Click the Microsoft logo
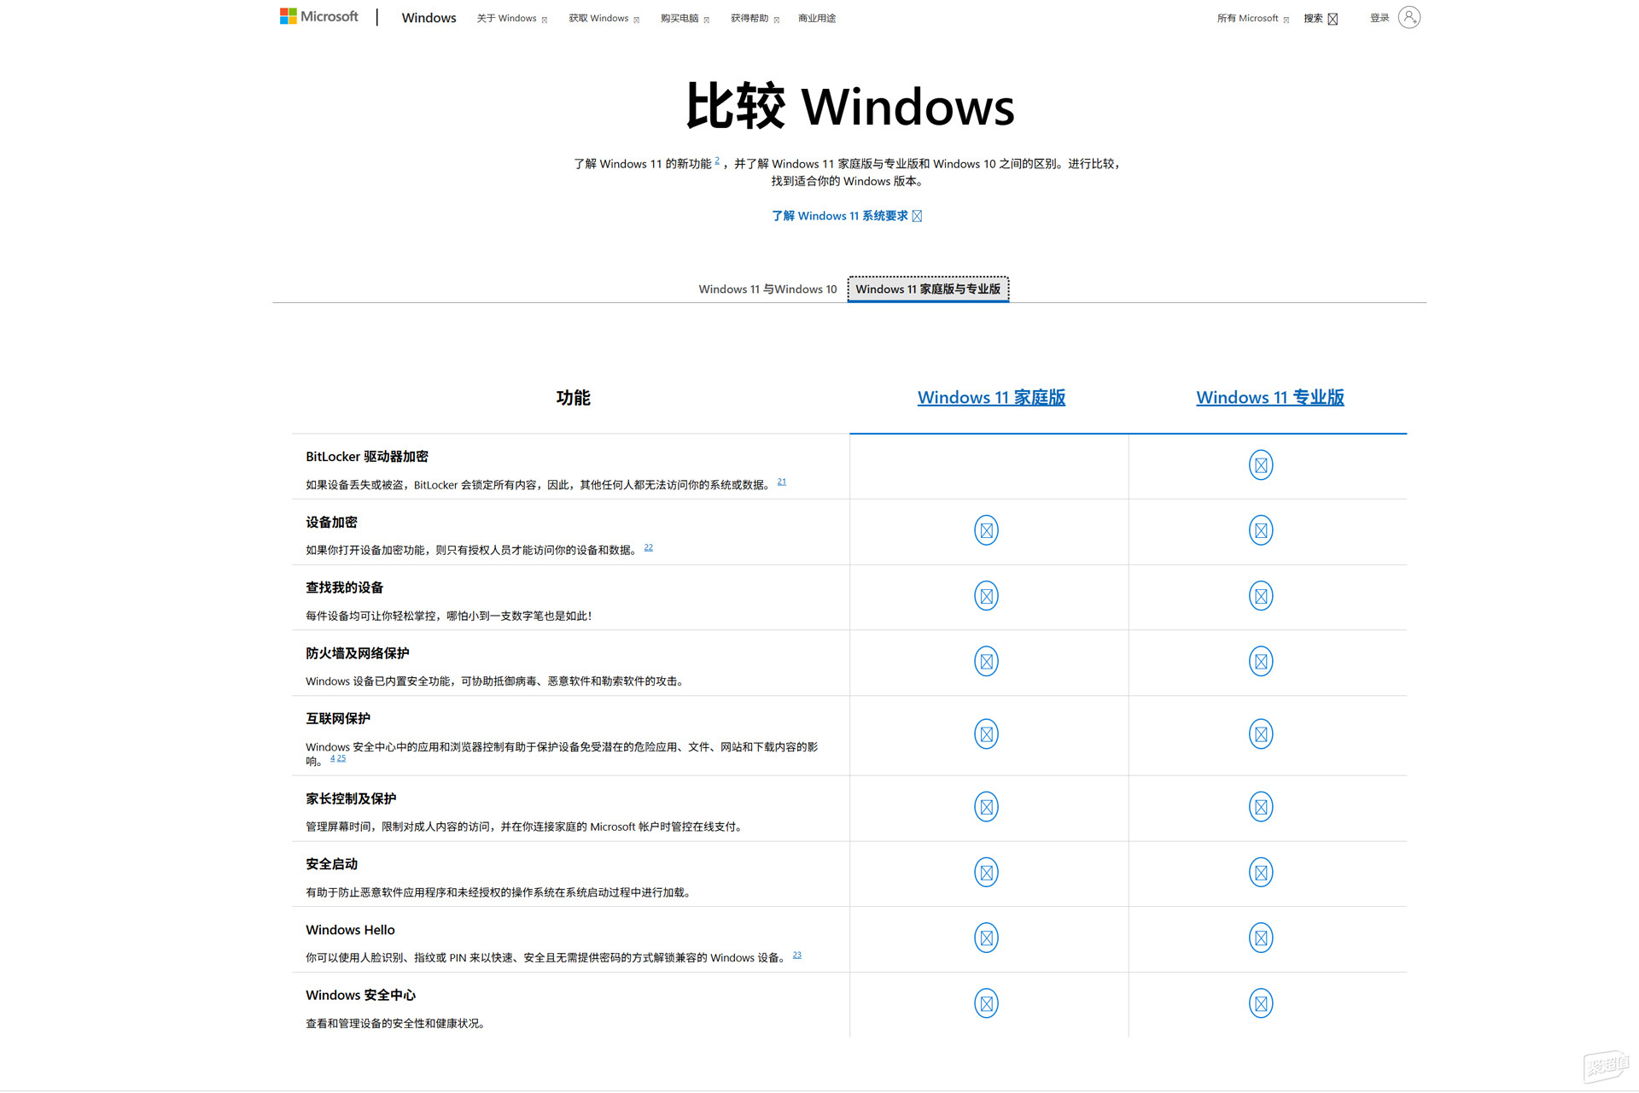Viewport: 1639px width, 1093px height. pos(319,17)
